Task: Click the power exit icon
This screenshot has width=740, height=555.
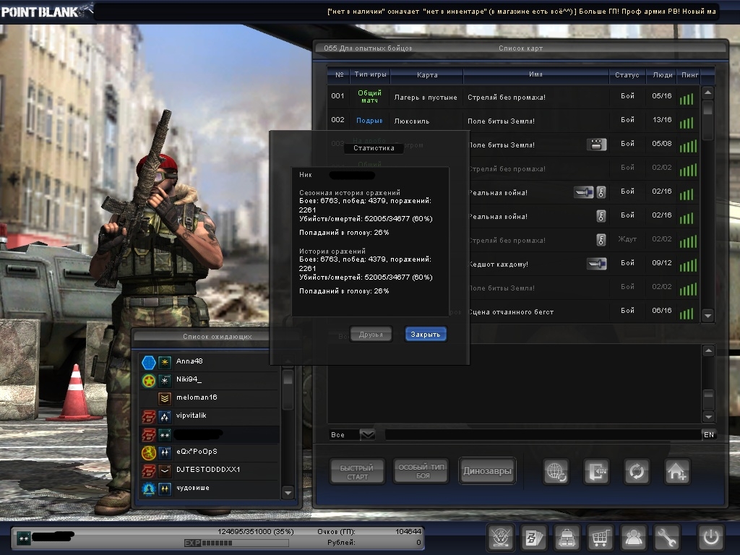Action: coord(710,538)
